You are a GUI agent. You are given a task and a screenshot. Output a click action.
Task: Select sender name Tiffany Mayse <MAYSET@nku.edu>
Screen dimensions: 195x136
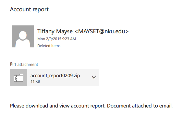83,31
